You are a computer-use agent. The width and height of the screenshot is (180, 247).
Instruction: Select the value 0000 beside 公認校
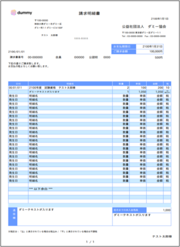107,57
